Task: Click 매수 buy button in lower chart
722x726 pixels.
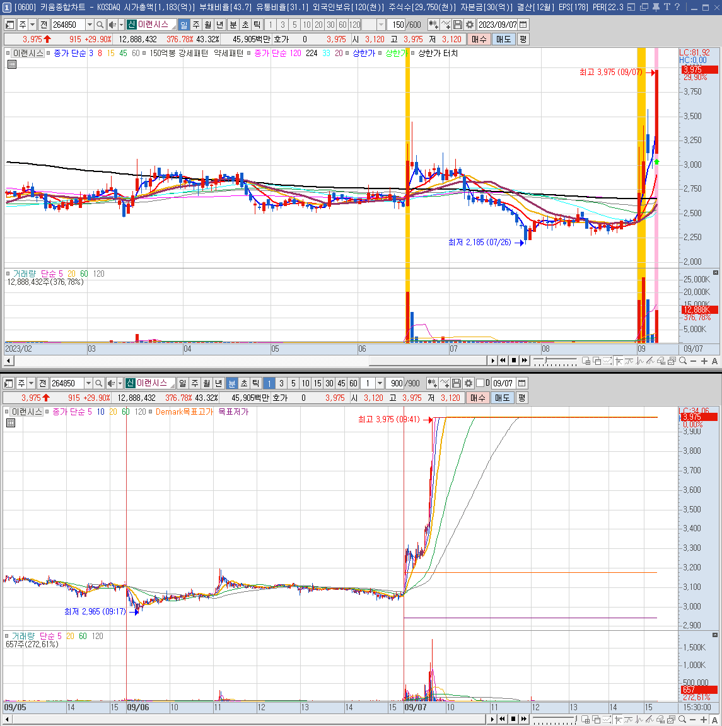Action: (477, 398)
